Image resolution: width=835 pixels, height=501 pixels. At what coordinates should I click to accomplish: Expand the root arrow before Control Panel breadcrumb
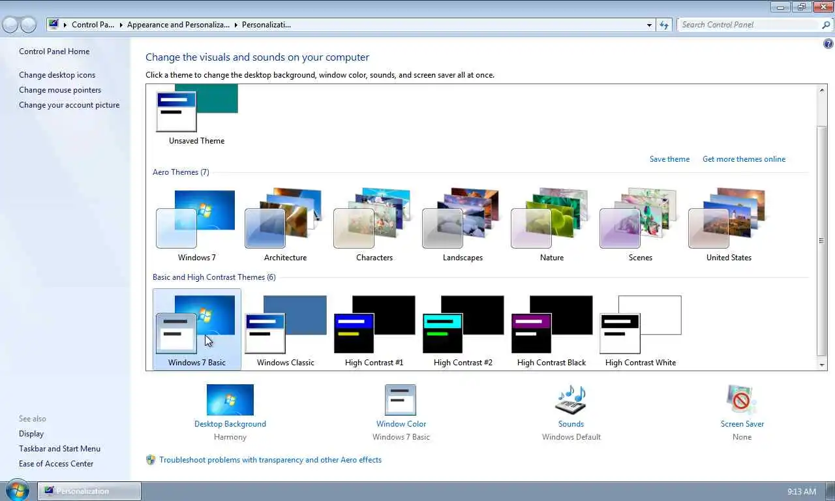point(65,25)
